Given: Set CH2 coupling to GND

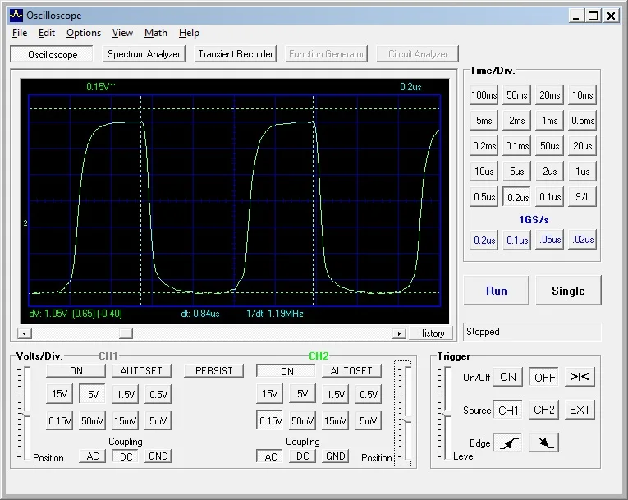Looking at the screenshot, I should pyautogui.click(x=336, y=456).
